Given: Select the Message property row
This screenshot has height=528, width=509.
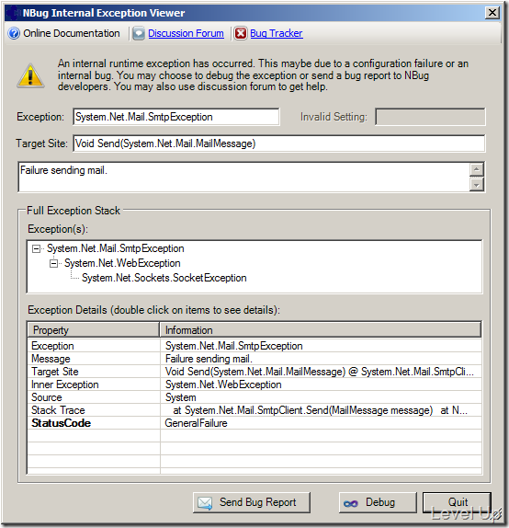Looking at the screenshot, I should [x=254, y=359].
